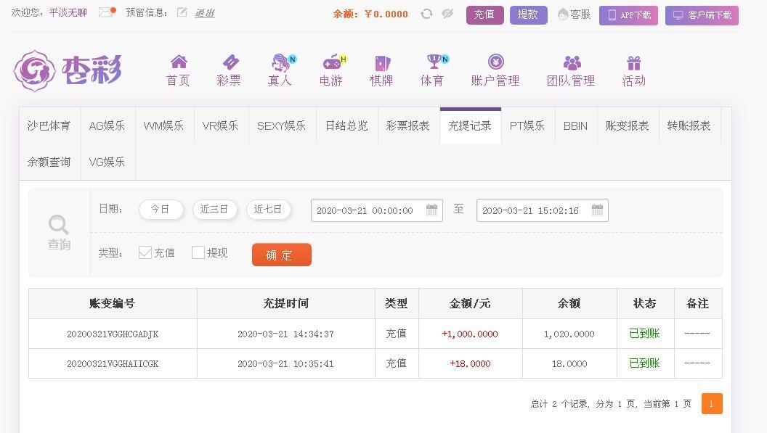
Task: Click the edit reserved info icon
Action: pyautogui.click(x=182, y=12)
